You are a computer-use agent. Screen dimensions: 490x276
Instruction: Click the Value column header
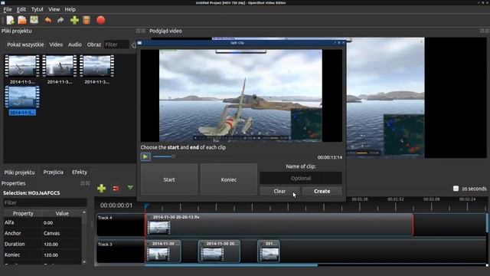pos(62,213)
